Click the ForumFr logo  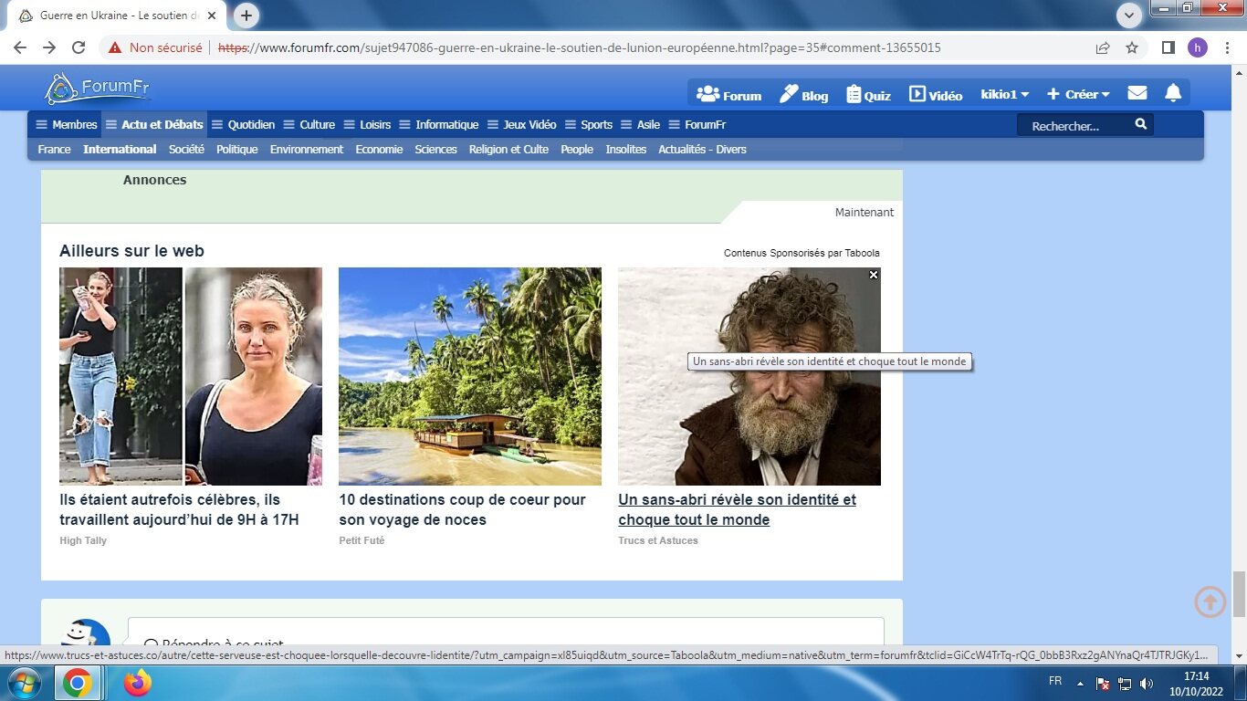(98, 89)
